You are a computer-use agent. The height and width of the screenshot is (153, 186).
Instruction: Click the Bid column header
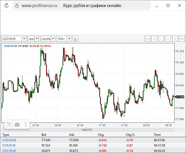[x=44, y=135]
